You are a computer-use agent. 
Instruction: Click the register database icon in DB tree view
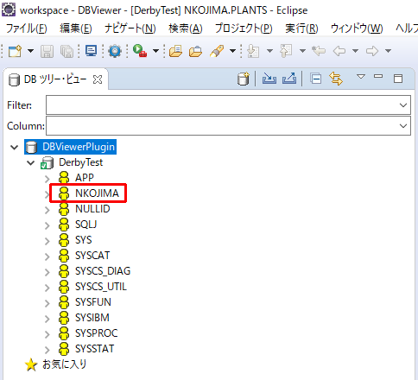click(x=244, y=79)
